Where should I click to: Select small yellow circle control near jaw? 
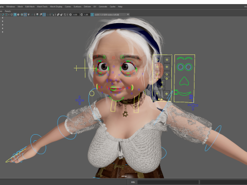[92, 94]
